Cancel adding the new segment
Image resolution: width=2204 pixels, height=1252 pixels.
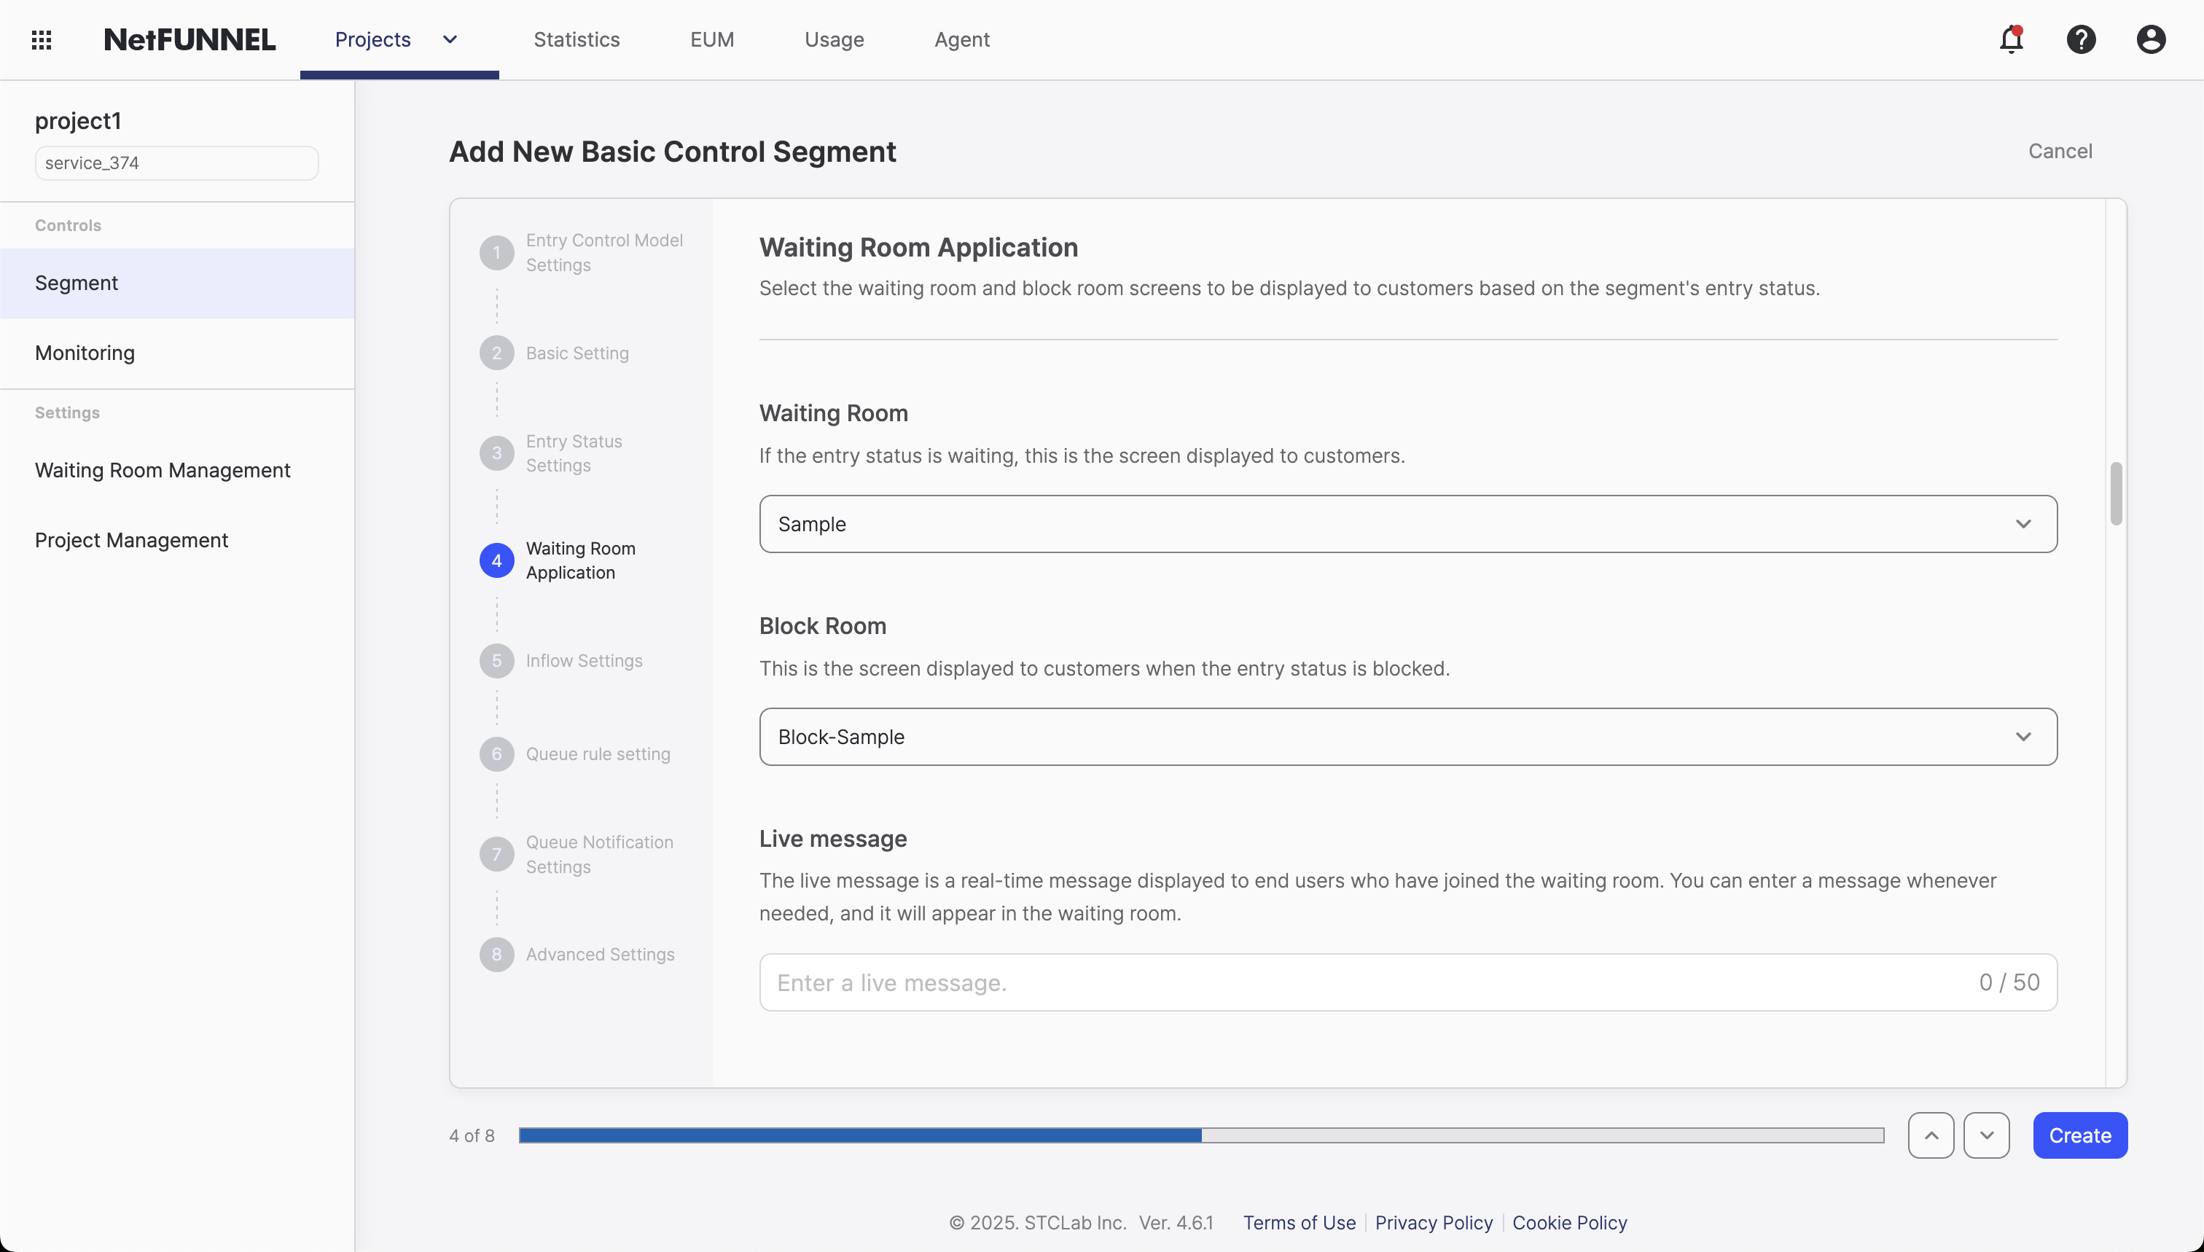[x=2062, y=150]
